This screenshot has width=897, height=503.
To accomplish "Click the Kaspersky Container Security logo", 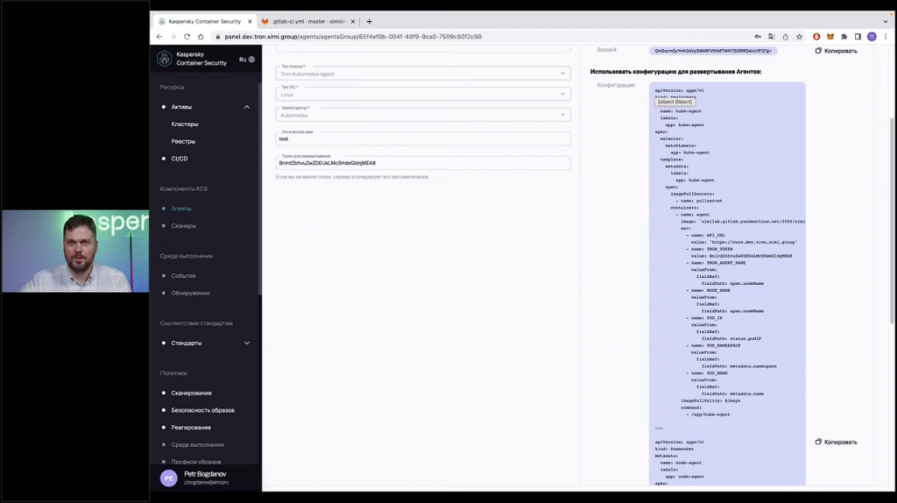I will click(165, 59).
